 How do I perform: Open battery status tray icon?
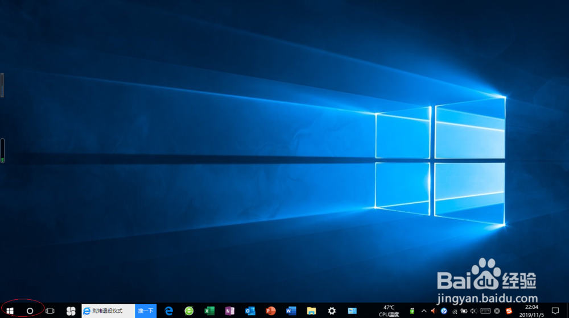click(464, 311)
